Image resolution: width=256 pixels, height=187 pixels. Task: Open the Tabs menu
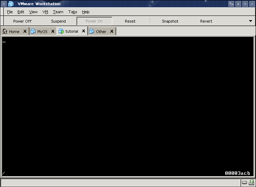(x=73, y=12)
